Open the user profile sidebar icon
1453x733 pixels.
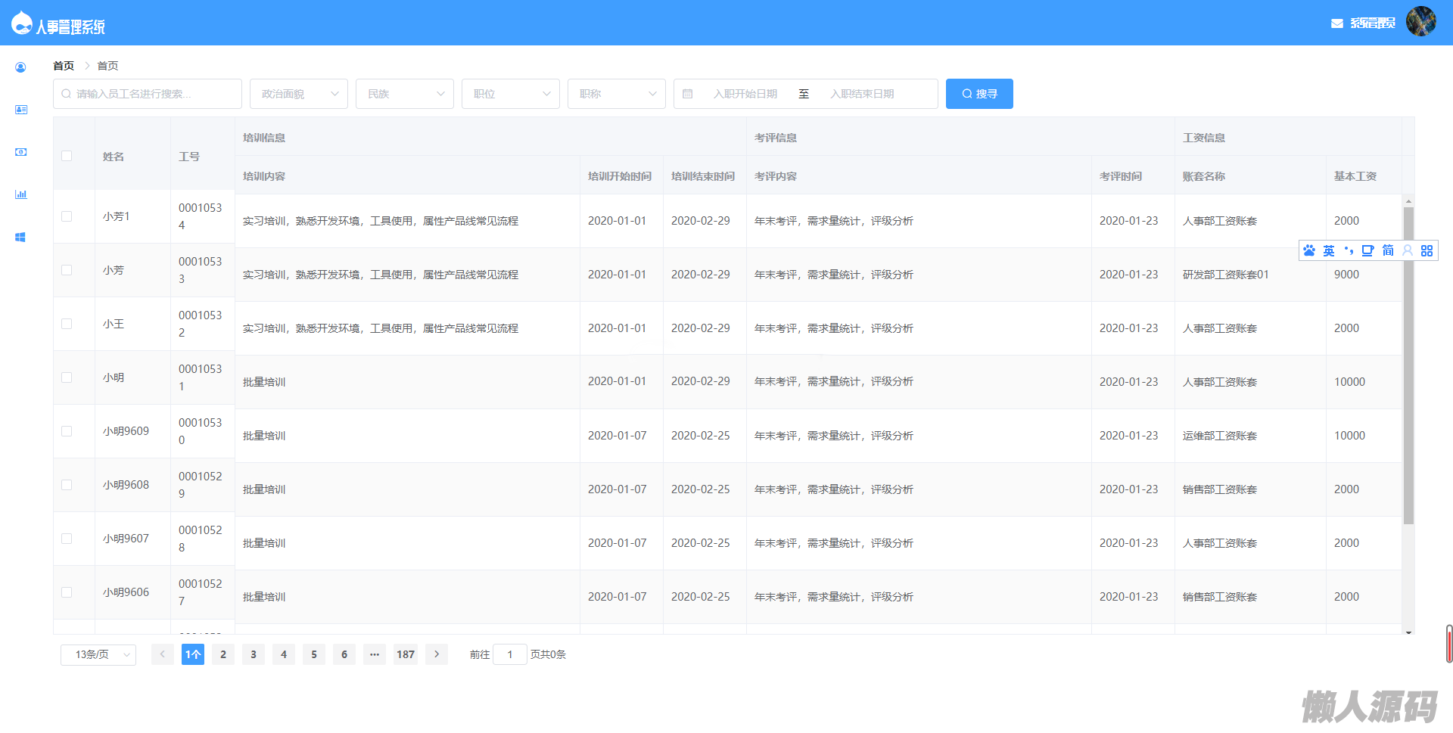pyautogui.click(x=20, y=67)
